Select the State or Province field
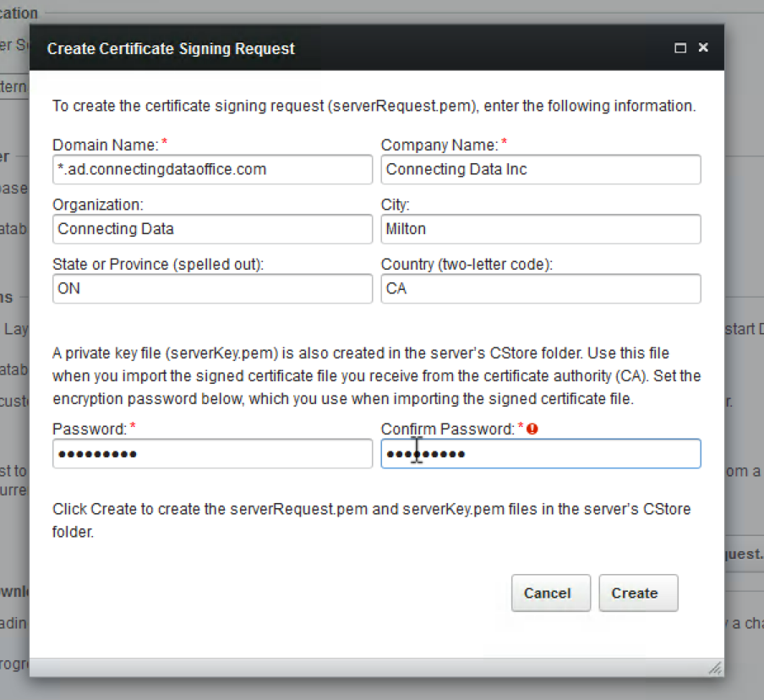 click(x=212, y=288)
